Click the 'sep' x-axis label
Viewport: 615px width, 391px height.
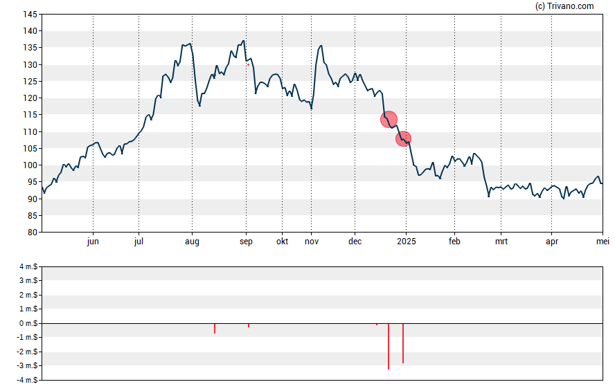click(x=246, y=242)
